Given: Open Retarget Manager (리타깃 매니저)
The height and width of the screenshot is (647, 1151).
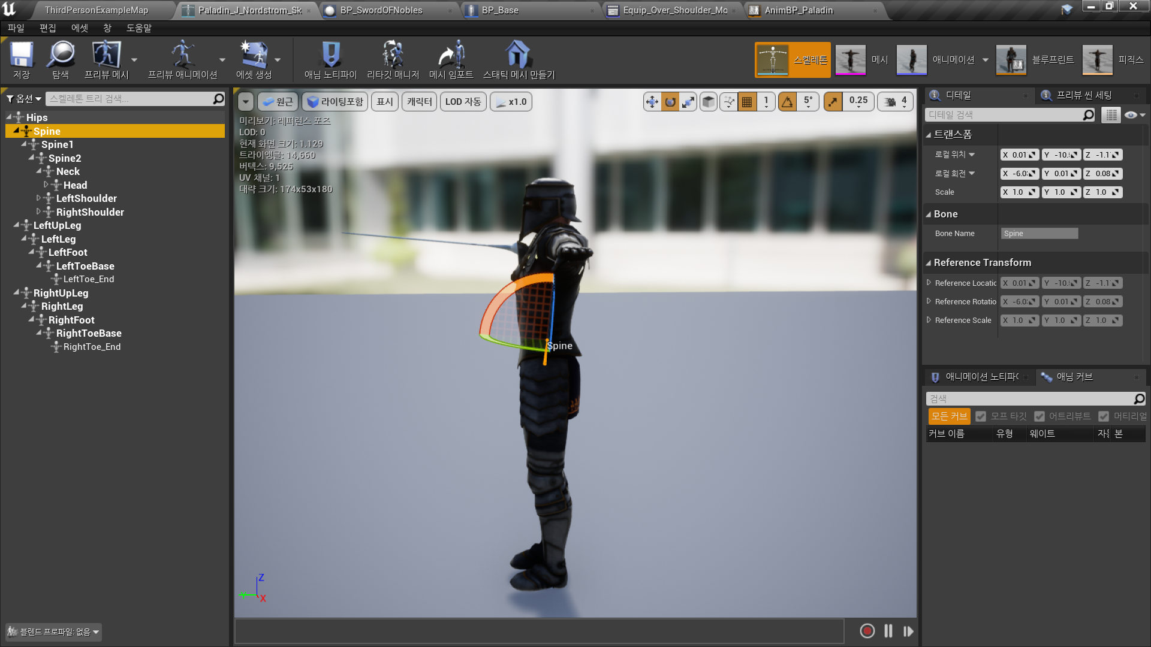Looking at the screenshot, I should click(x=393, y=60).
